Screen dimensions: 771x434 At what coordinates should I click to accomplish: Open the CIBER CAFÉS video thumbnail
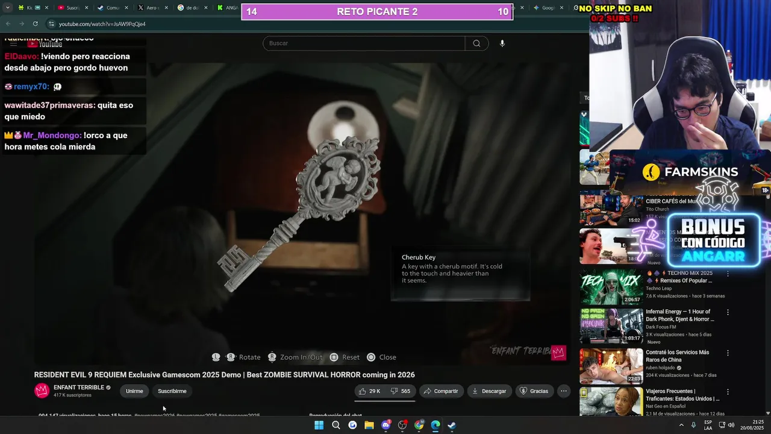point(611,208)
